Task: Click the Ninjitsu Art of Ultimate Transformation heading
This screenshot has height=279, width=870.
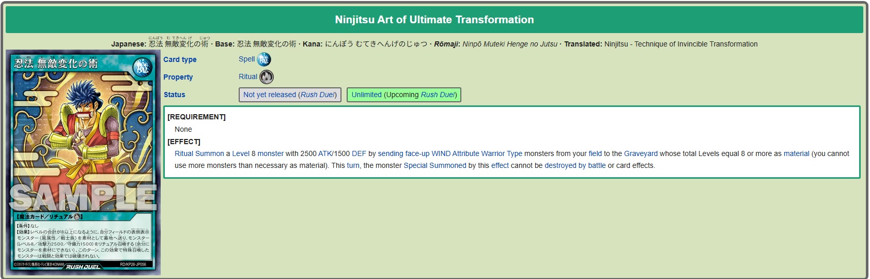Action: coord(434,20)
